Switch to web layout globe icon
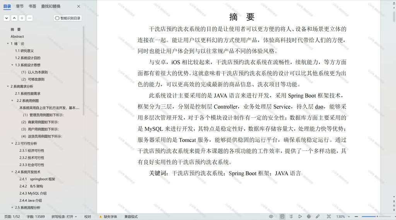Viewport: 396px width, 220px height. pos(309,217)
